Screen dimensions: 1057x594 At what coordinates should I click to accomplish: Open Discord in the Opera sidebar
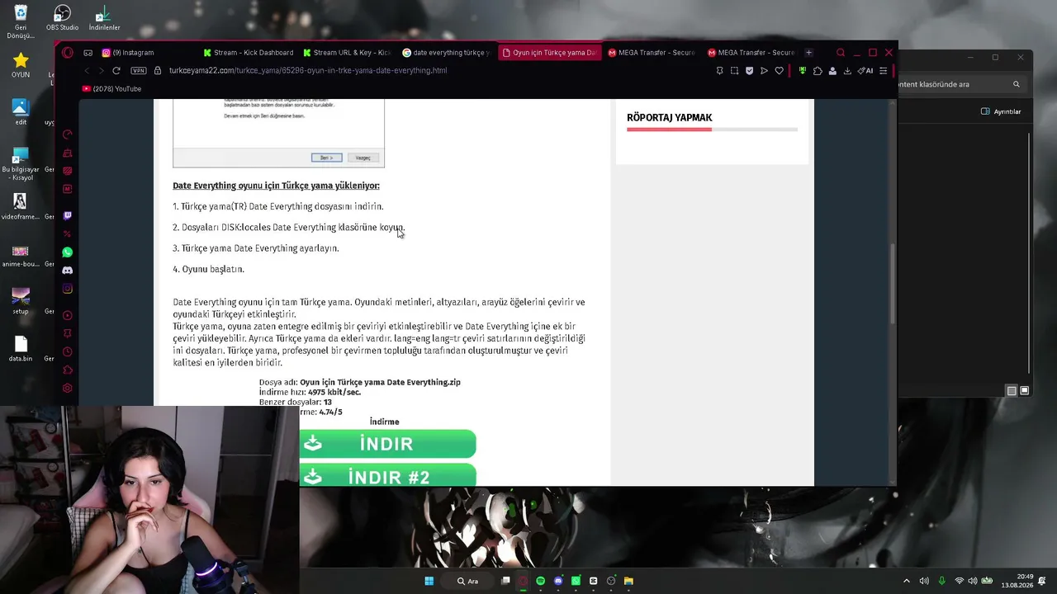click(x=68, y=271)
